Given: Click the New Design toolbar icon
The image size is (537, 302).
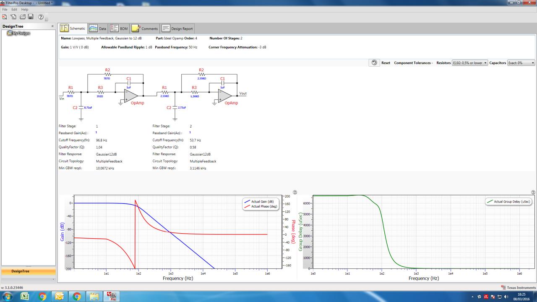Looking at the screenshot, I should coord(5,17).
